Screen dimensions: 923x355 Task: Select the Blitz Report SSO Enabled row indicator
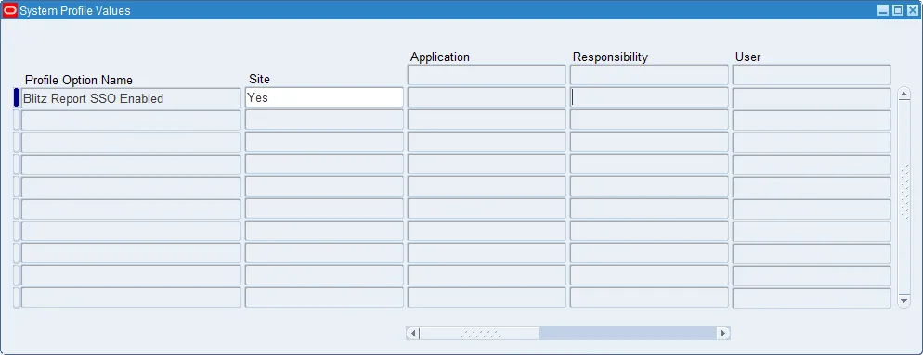pos(17,97)
